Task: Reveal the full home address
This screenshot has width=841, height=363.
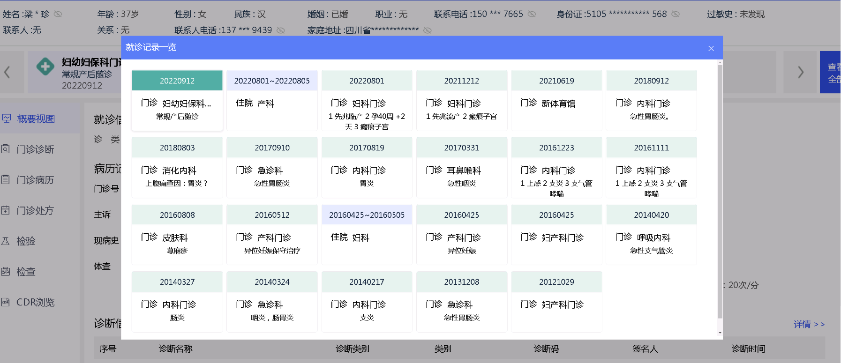Action: coord(428,30)
